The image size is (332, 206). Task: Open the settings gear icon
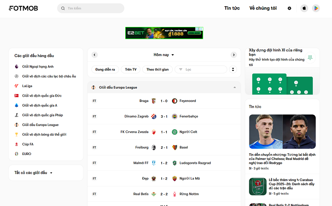point(289,8)
